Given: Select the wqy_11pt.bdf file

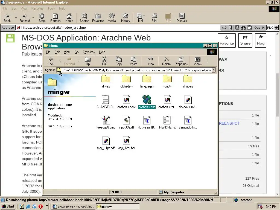Looking at the screenshot, I should click(x=106, y=143).
